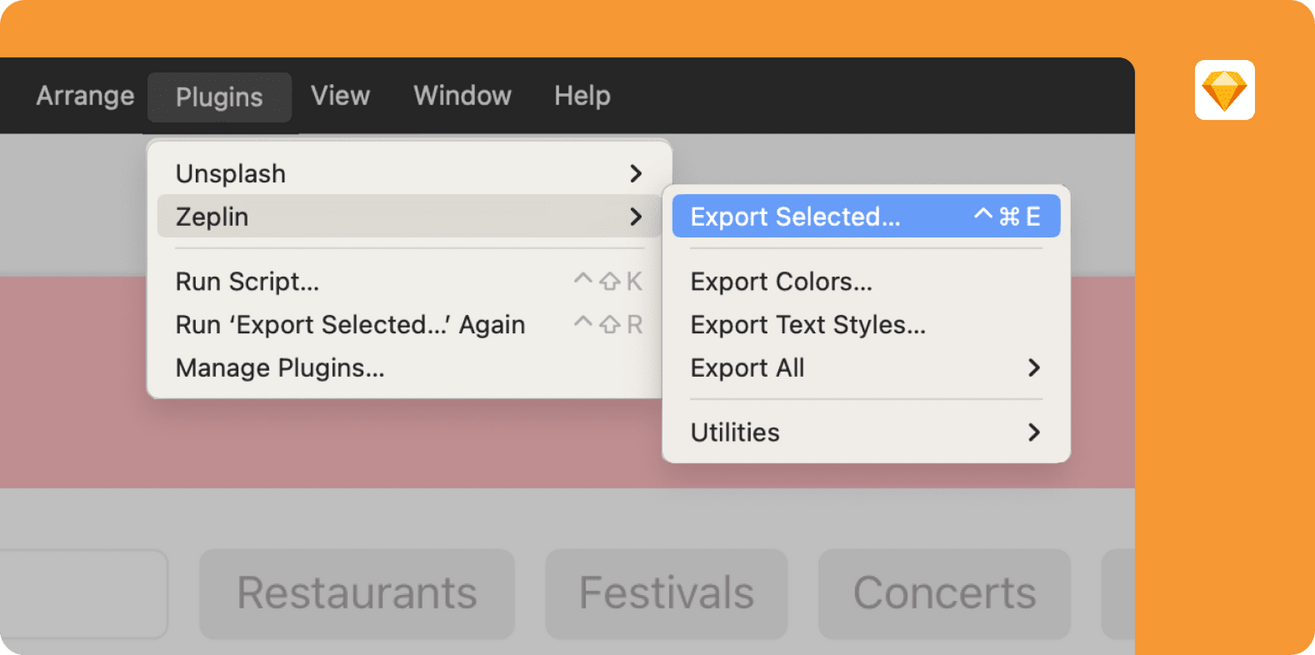Choose Run Script… from Plugins menu
The width and height of the screenshot is (1315, 655).
(247, 282)
